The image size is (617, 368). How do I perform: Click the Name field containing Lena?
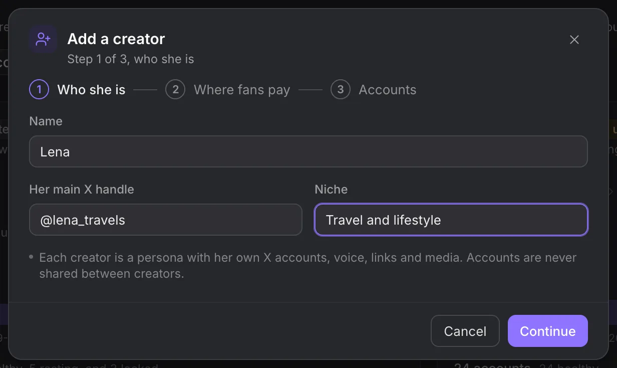308,151
